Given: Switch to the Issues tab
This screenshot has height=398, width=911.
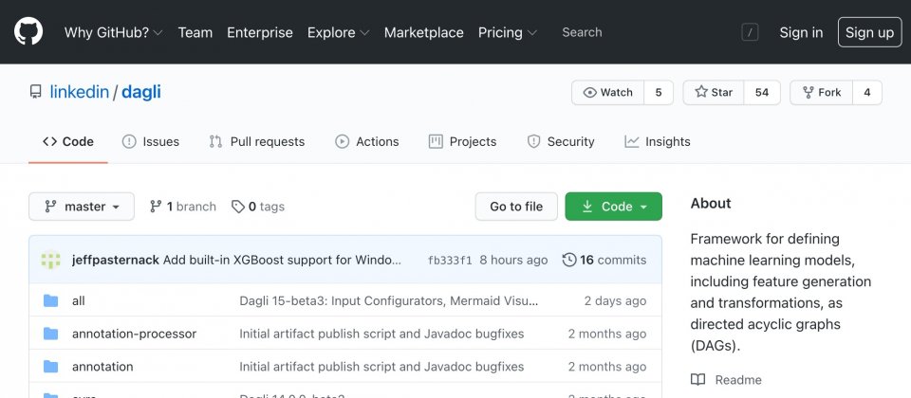Looking at the screenshot, I should pos(151,141).
